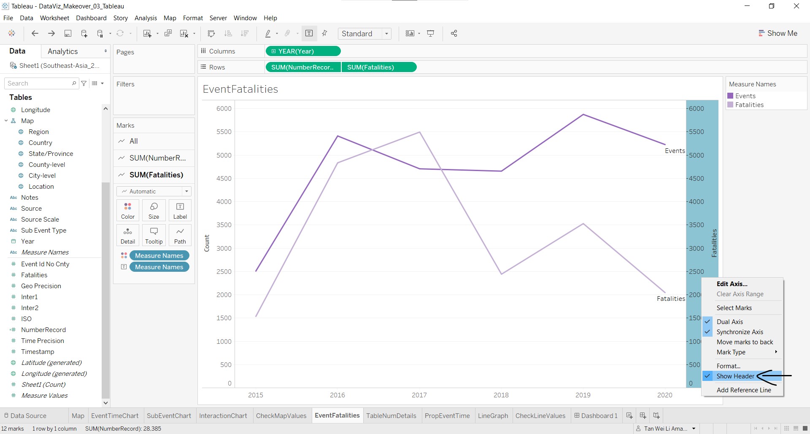Click the Search fields input box
The width and height of the screenshot is (810, 434).
[39, 83]
